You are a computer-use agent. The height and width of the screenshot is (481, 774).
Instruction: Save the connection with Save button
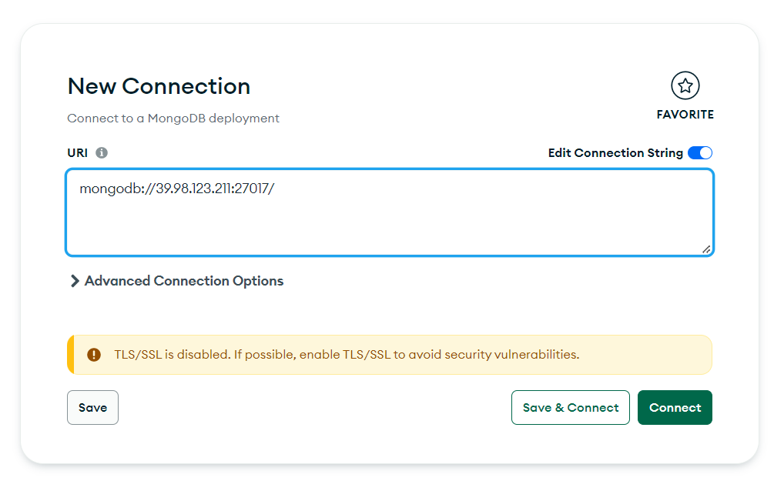[92, 407]
